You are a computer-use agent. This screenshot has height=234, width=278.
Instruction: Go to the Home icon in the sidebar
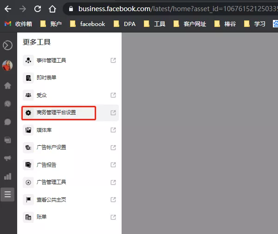click(7, 85)
